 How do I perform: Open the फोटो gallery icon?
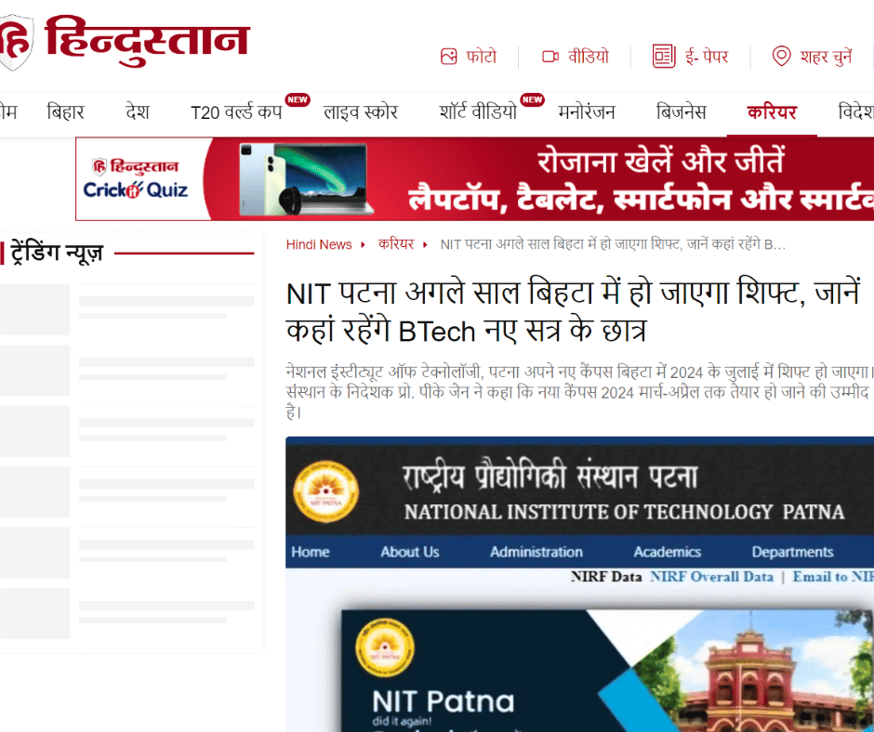point(449,57)
